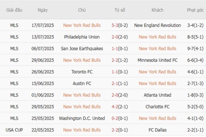Open the FC Dallas team link
This screenshot has width=206, height=137.
pos(158,130)
